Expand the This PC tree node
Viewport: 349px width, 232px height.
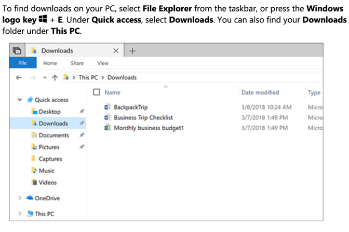pyautogui.click(x=20, y=213)
